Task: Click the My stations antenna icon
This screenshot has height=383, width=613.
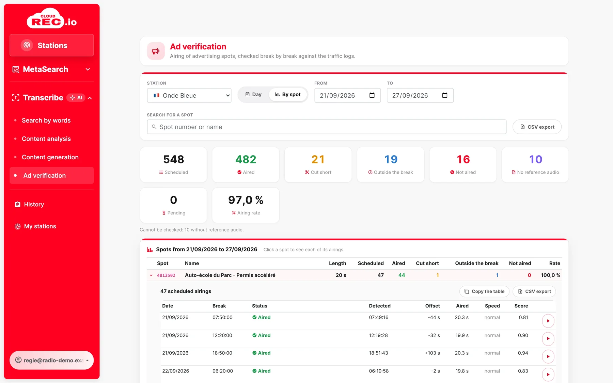Action: 18,226
